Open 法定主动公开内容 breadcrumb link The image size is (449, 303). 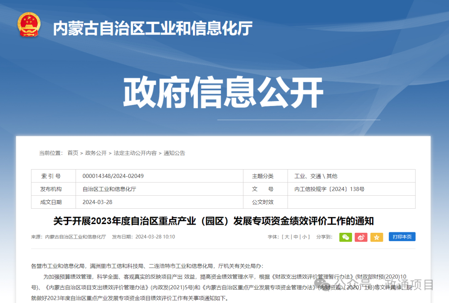click(135, 153)
